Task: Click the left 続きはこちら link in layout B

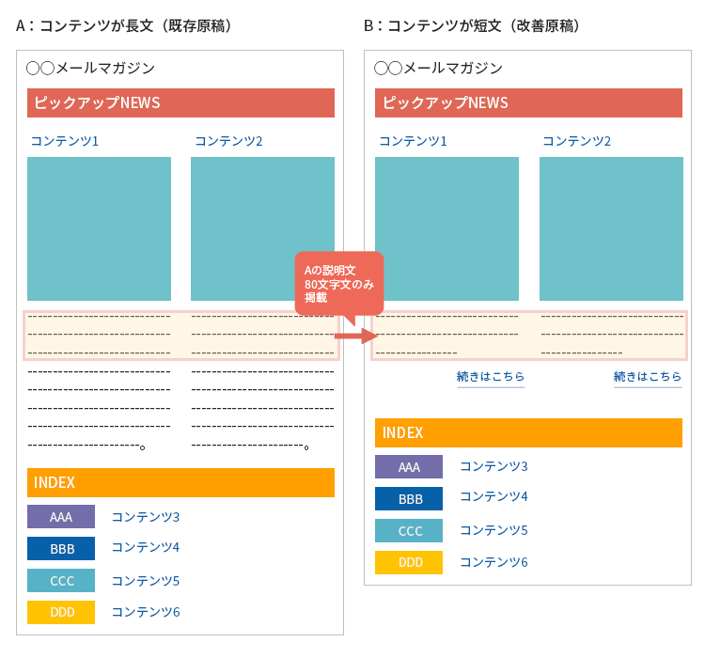Action: [x=491, y=377]
